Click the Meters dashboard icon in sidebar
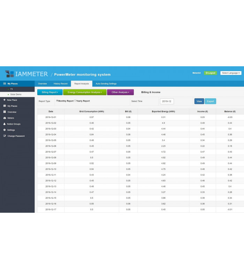Image resolution: width=244 pixels, height=279 pixels. 5,118
